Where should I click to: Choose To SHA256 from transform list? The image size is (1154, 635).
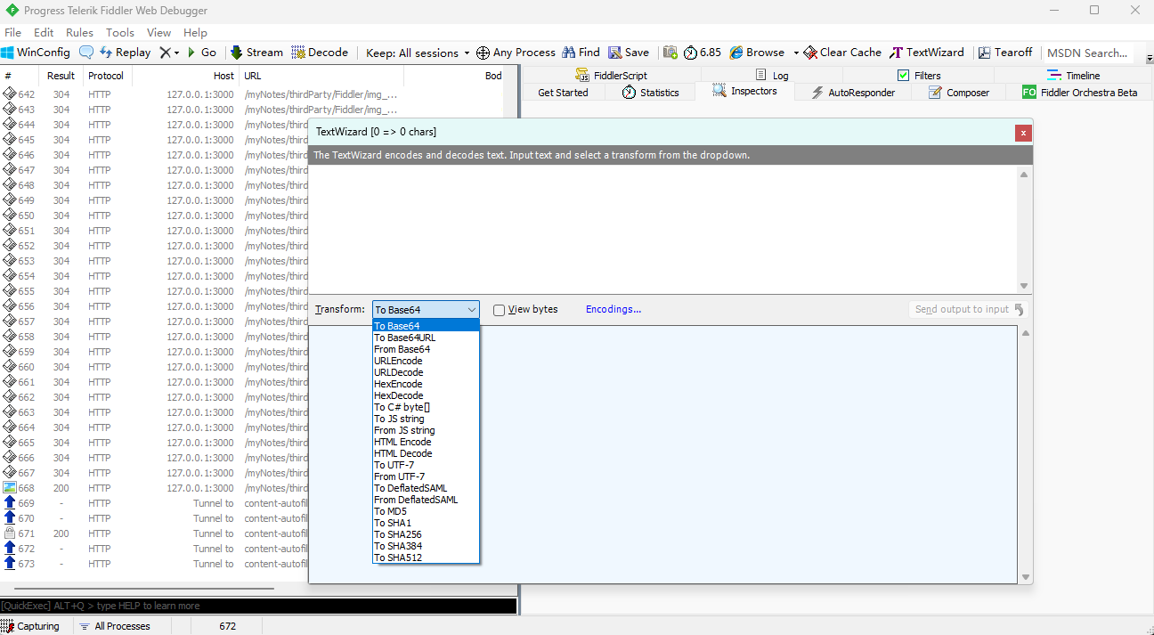click(426, 534)
